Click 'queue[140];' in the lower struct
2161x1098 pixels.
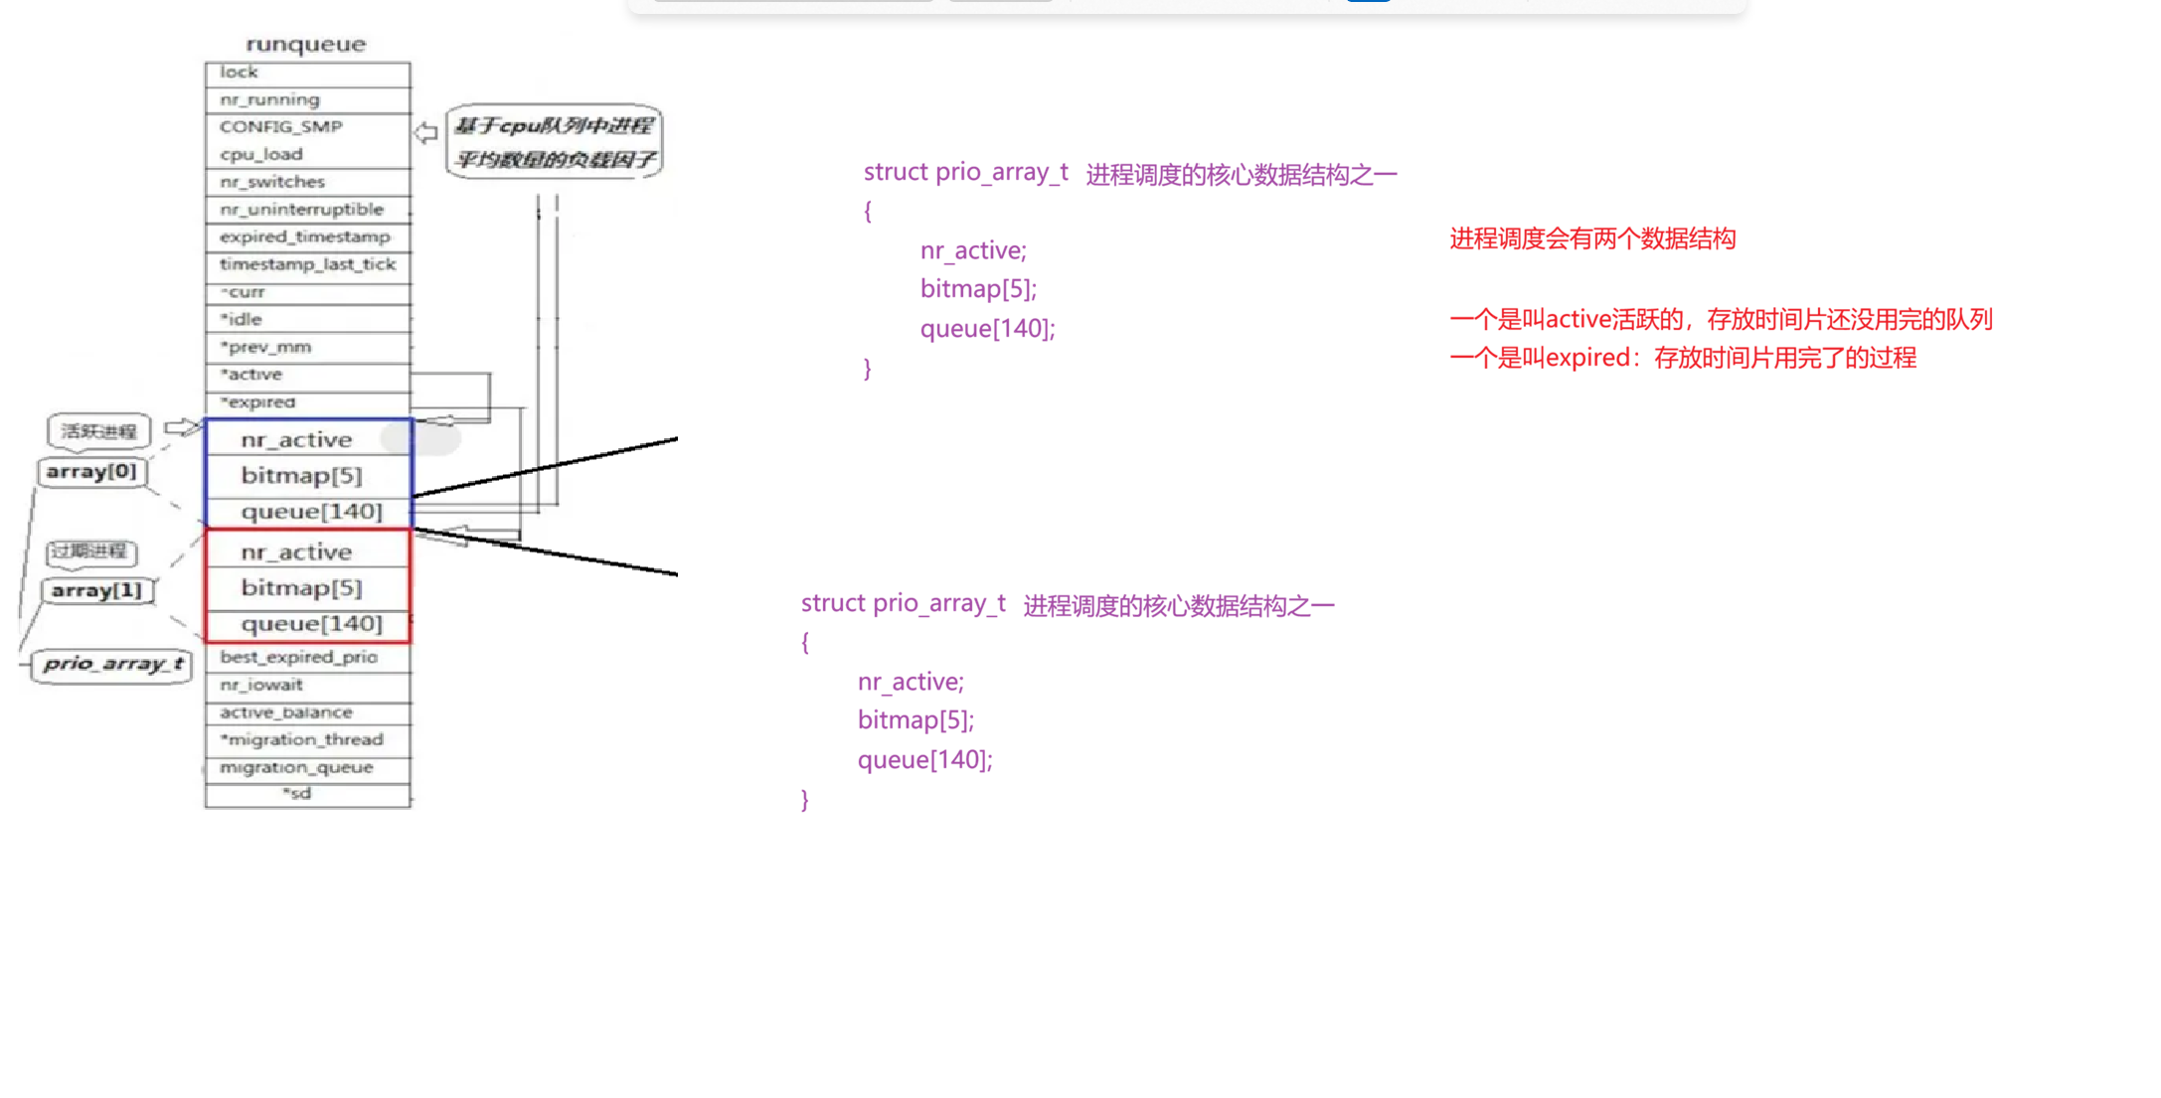[924, 760]
